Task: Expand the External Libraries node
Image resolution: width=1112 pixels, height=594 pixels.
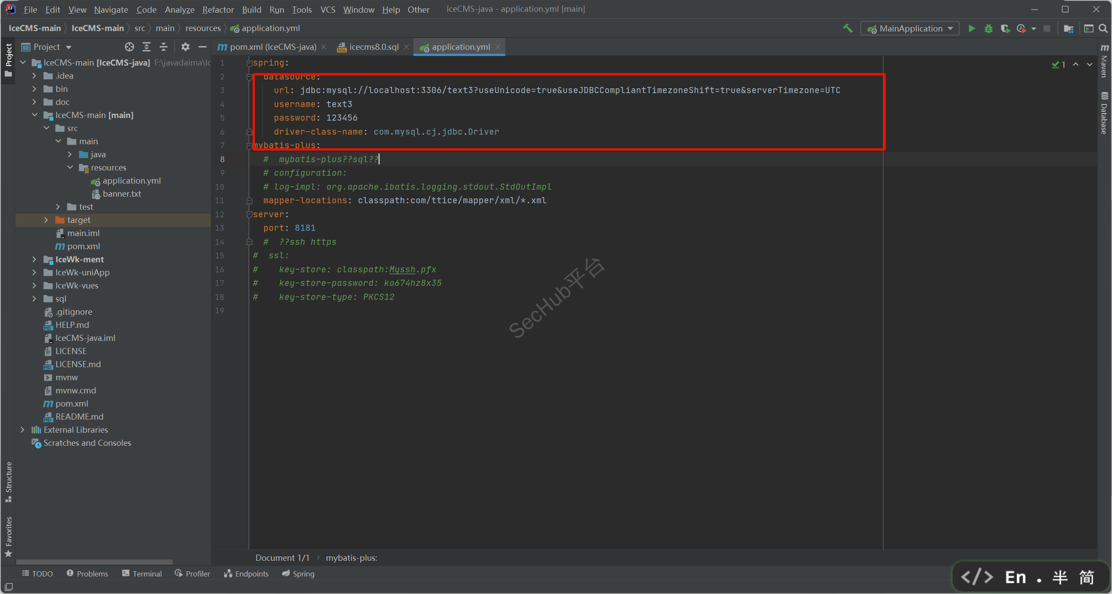Action: pos(23,430)
